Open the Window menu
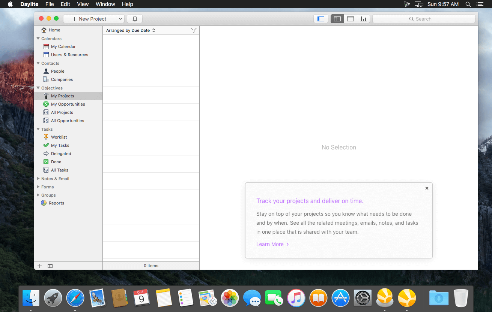This screenshot has height=312, width=492. coord(105,4)
